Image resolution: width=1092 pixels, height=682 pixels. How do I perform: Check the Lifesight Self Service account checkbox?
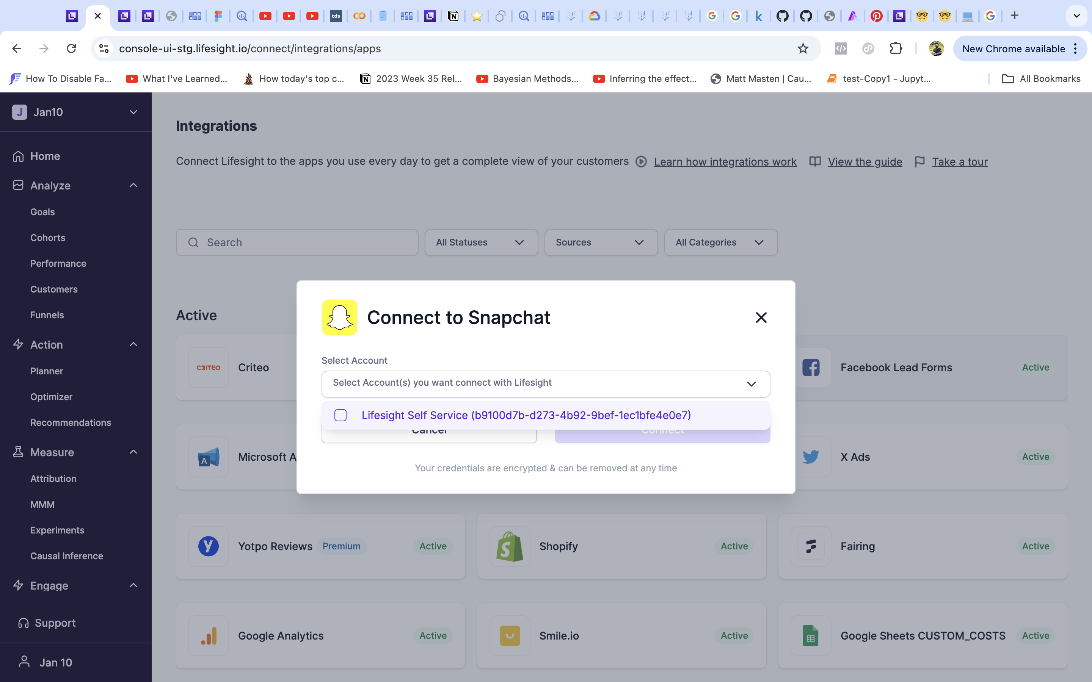340,415
